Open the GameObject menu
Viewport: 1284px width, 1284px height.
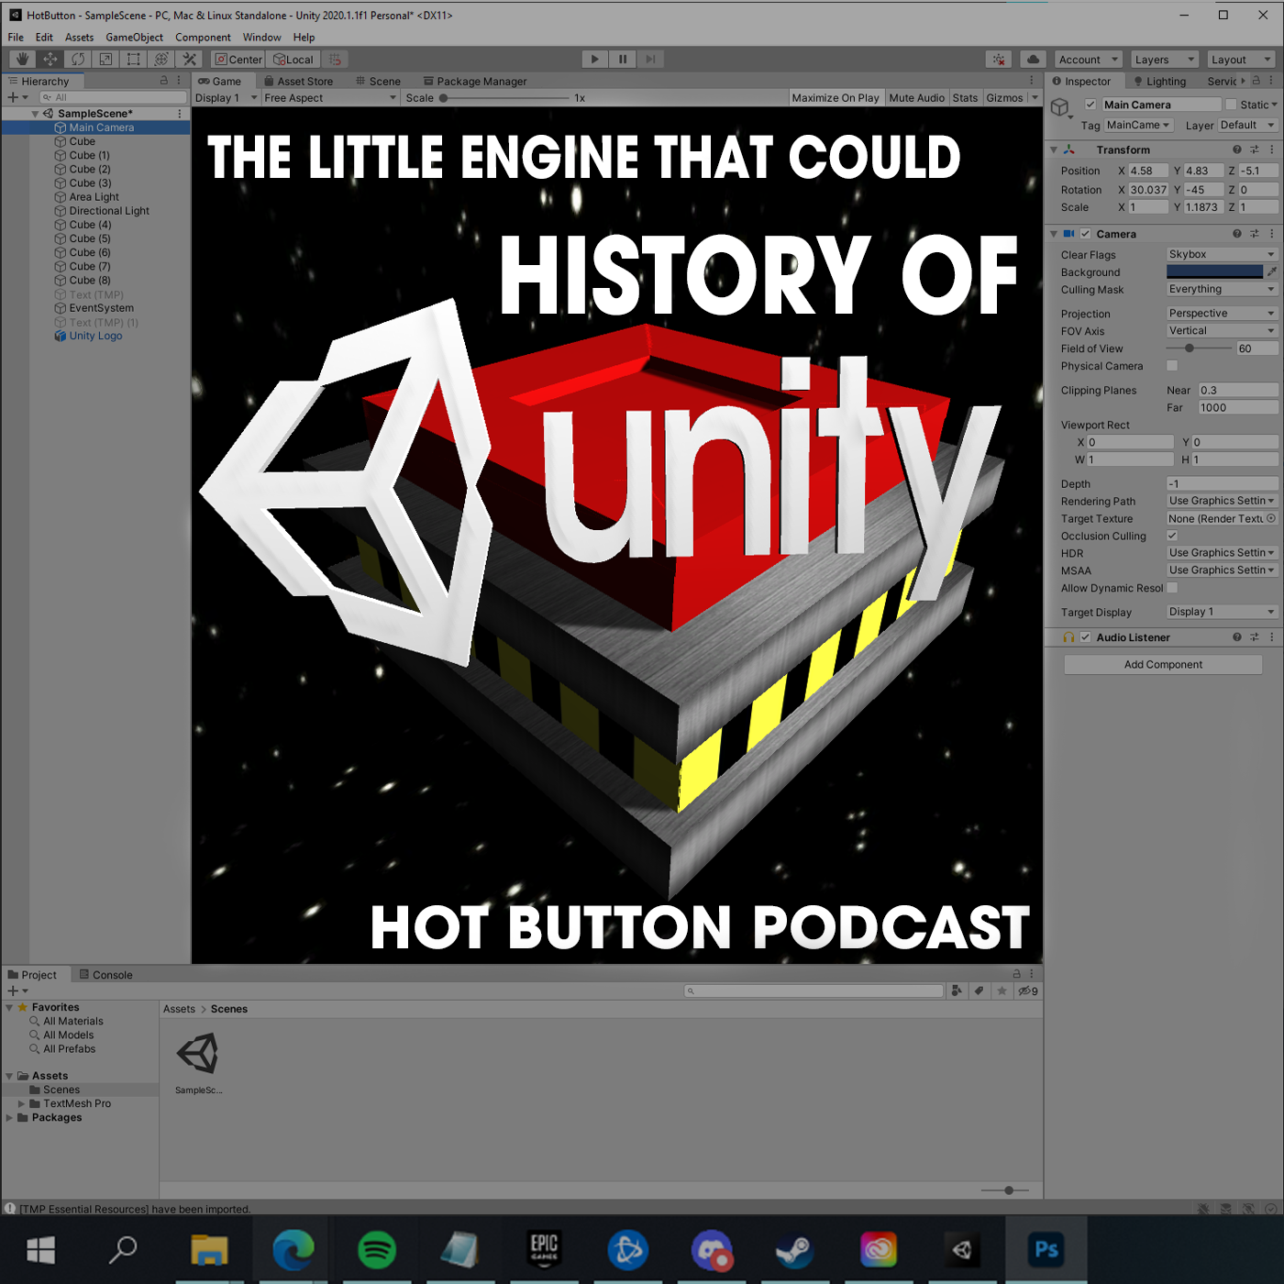[x=134, y=38]
